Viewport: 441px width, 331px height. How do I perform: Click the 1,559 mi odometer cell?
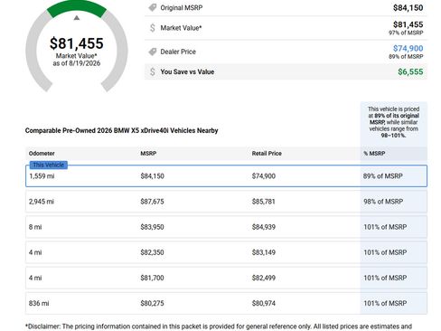[x=42, y=176]
